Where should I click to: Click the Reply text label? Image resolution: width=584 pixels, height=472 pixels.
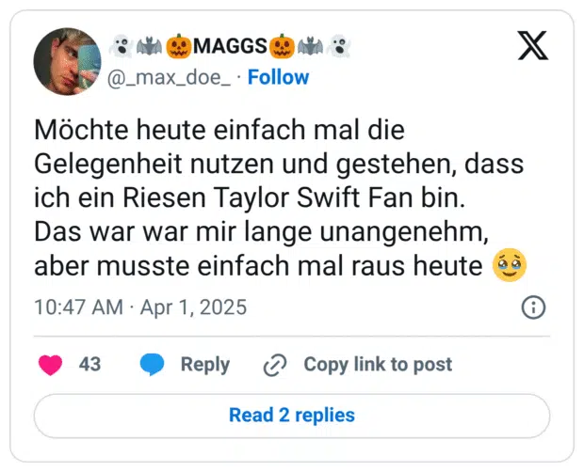coord(204,365)
